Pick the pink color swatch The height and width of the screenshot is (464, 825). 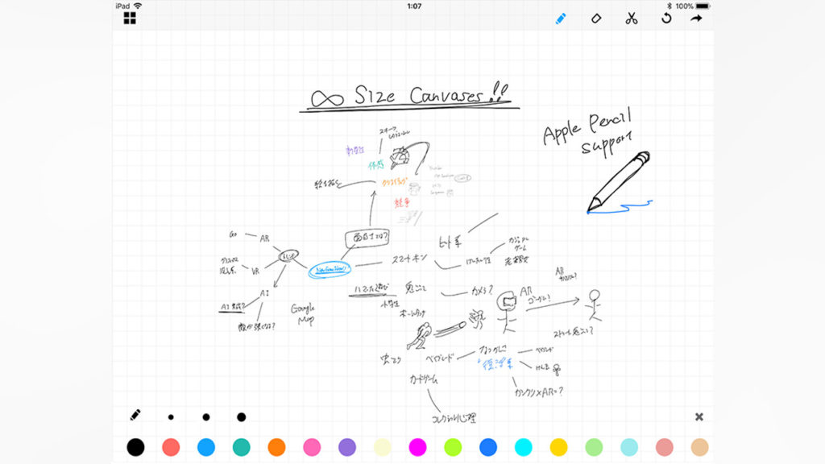coord(312,447)
